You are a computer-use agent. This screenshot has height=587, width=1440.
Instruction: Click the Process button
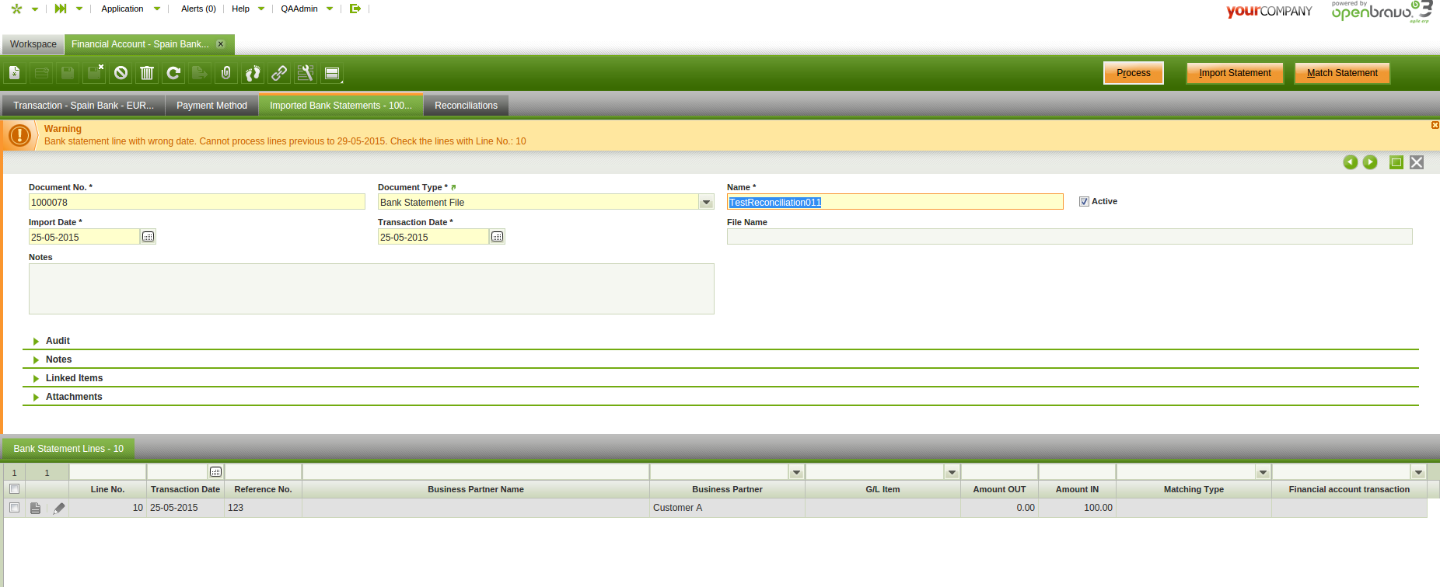click(1133, 73)
